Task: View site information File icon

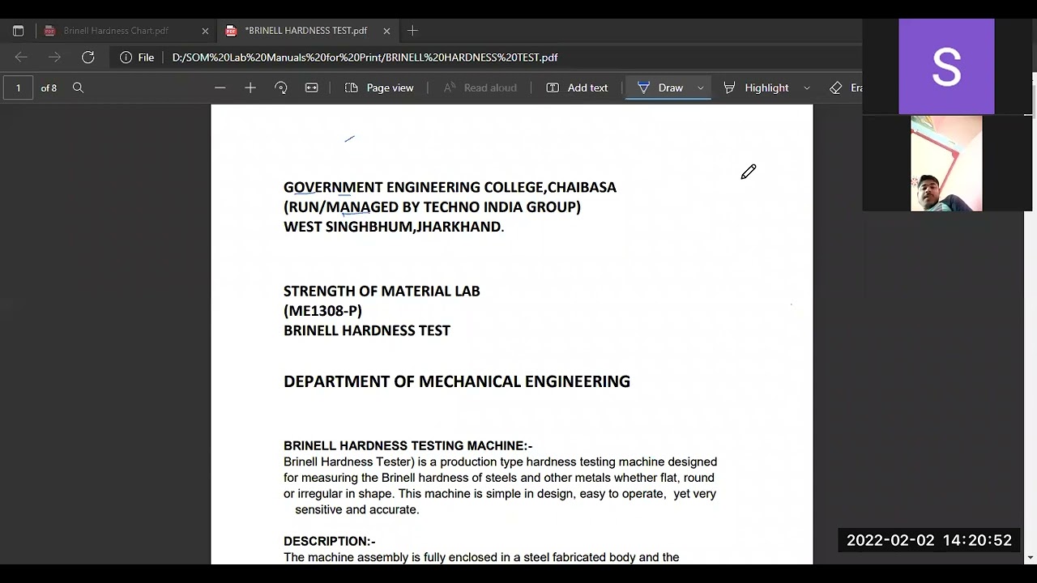Action: coord(137,57)
